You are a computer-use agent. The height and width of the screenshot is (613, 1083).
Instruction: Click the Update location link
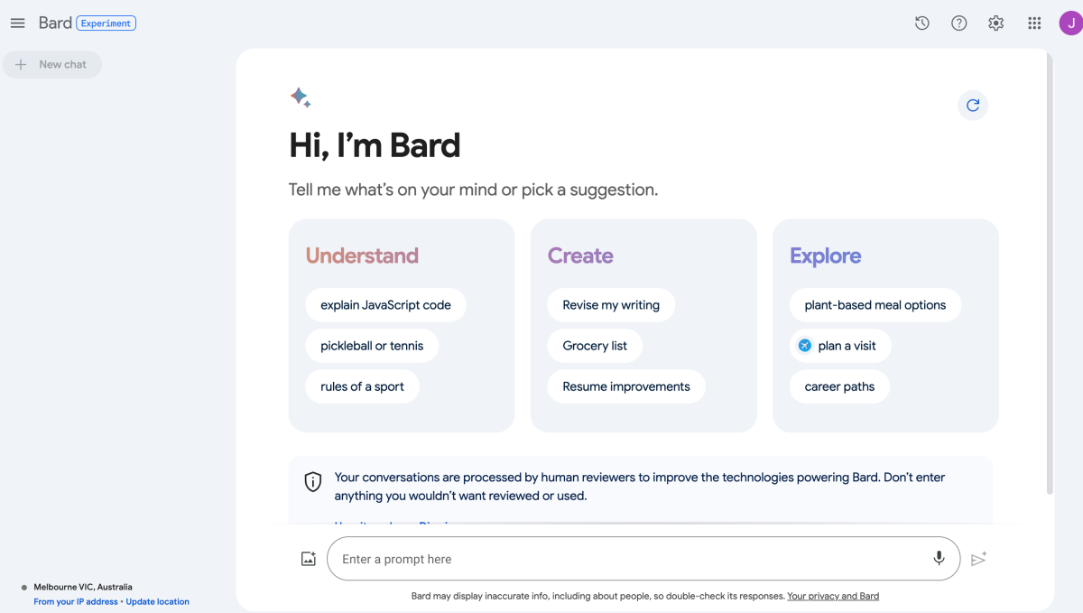coord(158,601)
